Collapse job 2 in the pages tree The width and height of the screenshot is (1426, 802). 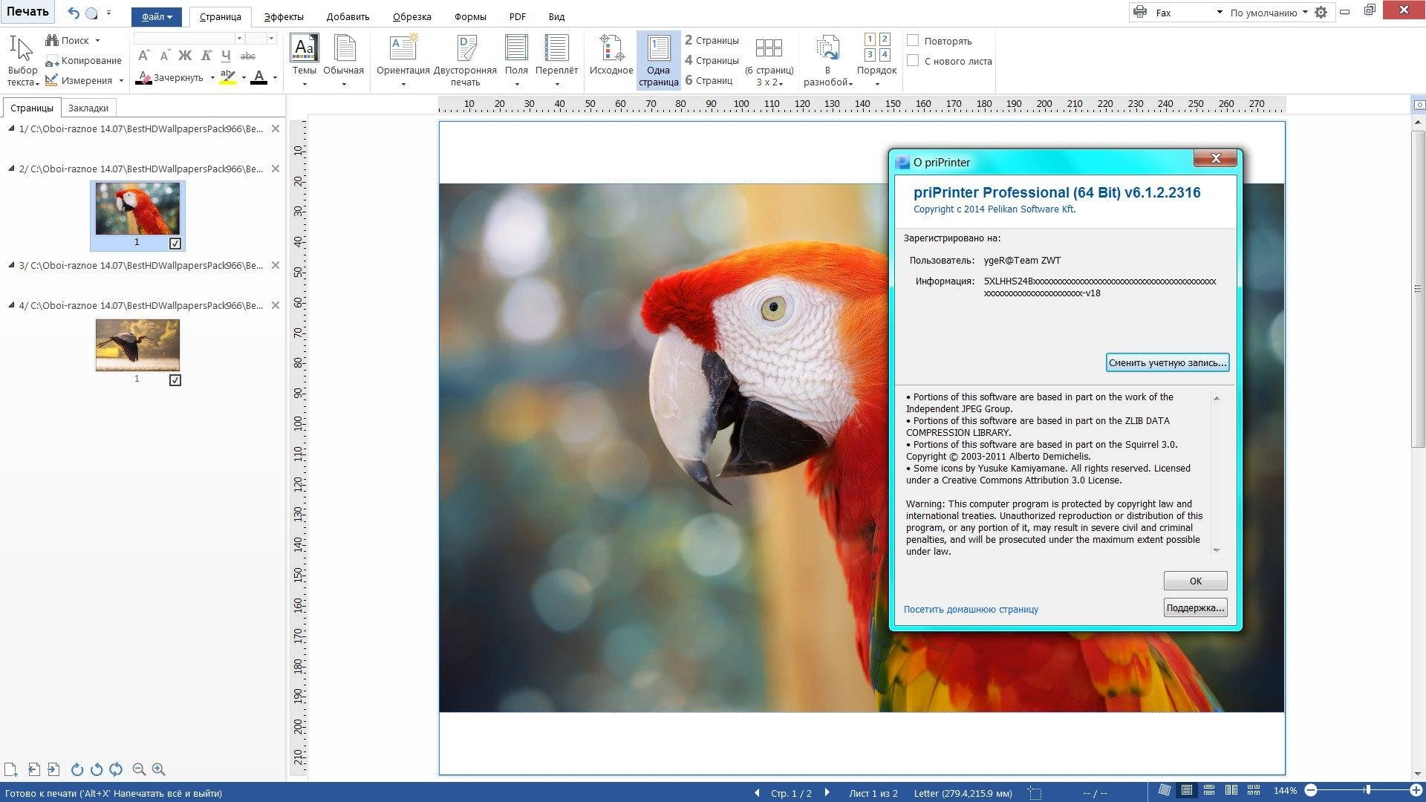point(11,169)
